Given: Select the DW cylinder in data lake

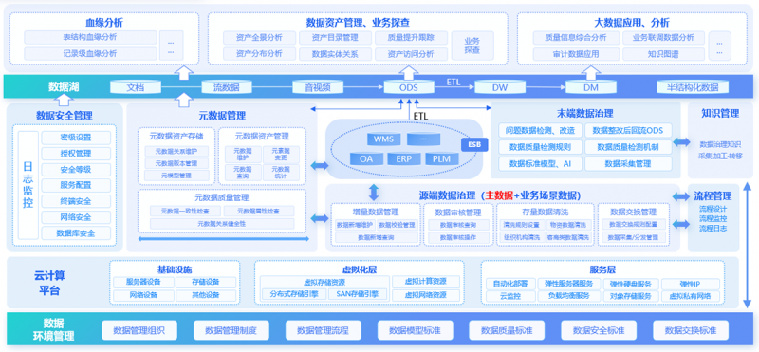Looking at the screenshot, I should [500, 87].
